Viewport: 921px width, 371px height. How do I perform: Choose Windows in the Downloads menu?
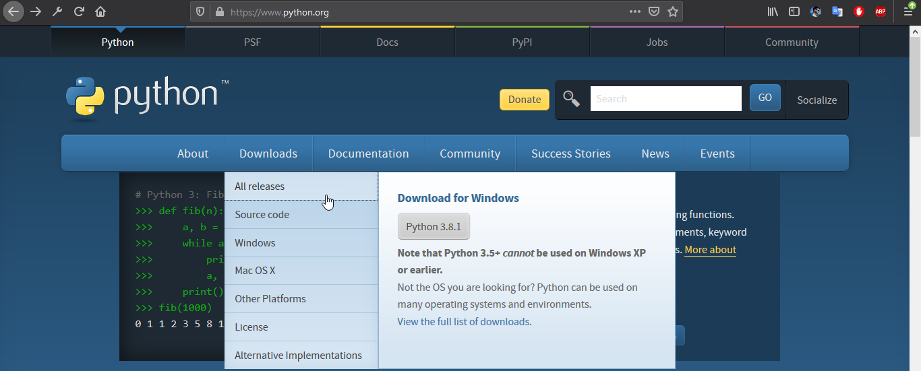[x=301, y=243]
